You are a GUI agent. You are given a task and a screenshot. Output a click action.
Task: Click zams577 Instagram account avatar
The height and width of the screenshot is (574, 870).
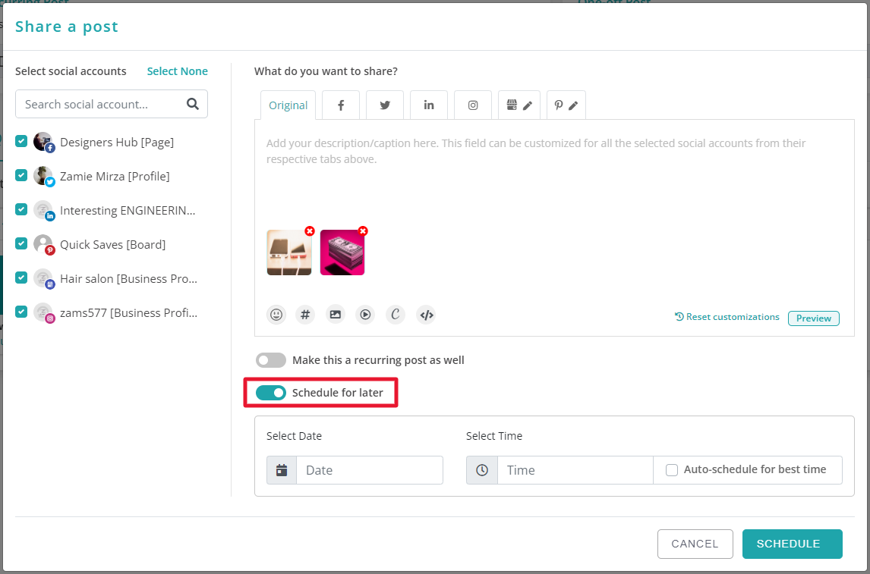point(43,312)
